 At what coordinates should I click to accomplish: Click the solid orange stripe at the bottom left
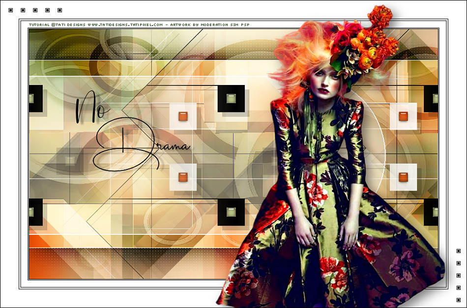[x=123, y=241]
